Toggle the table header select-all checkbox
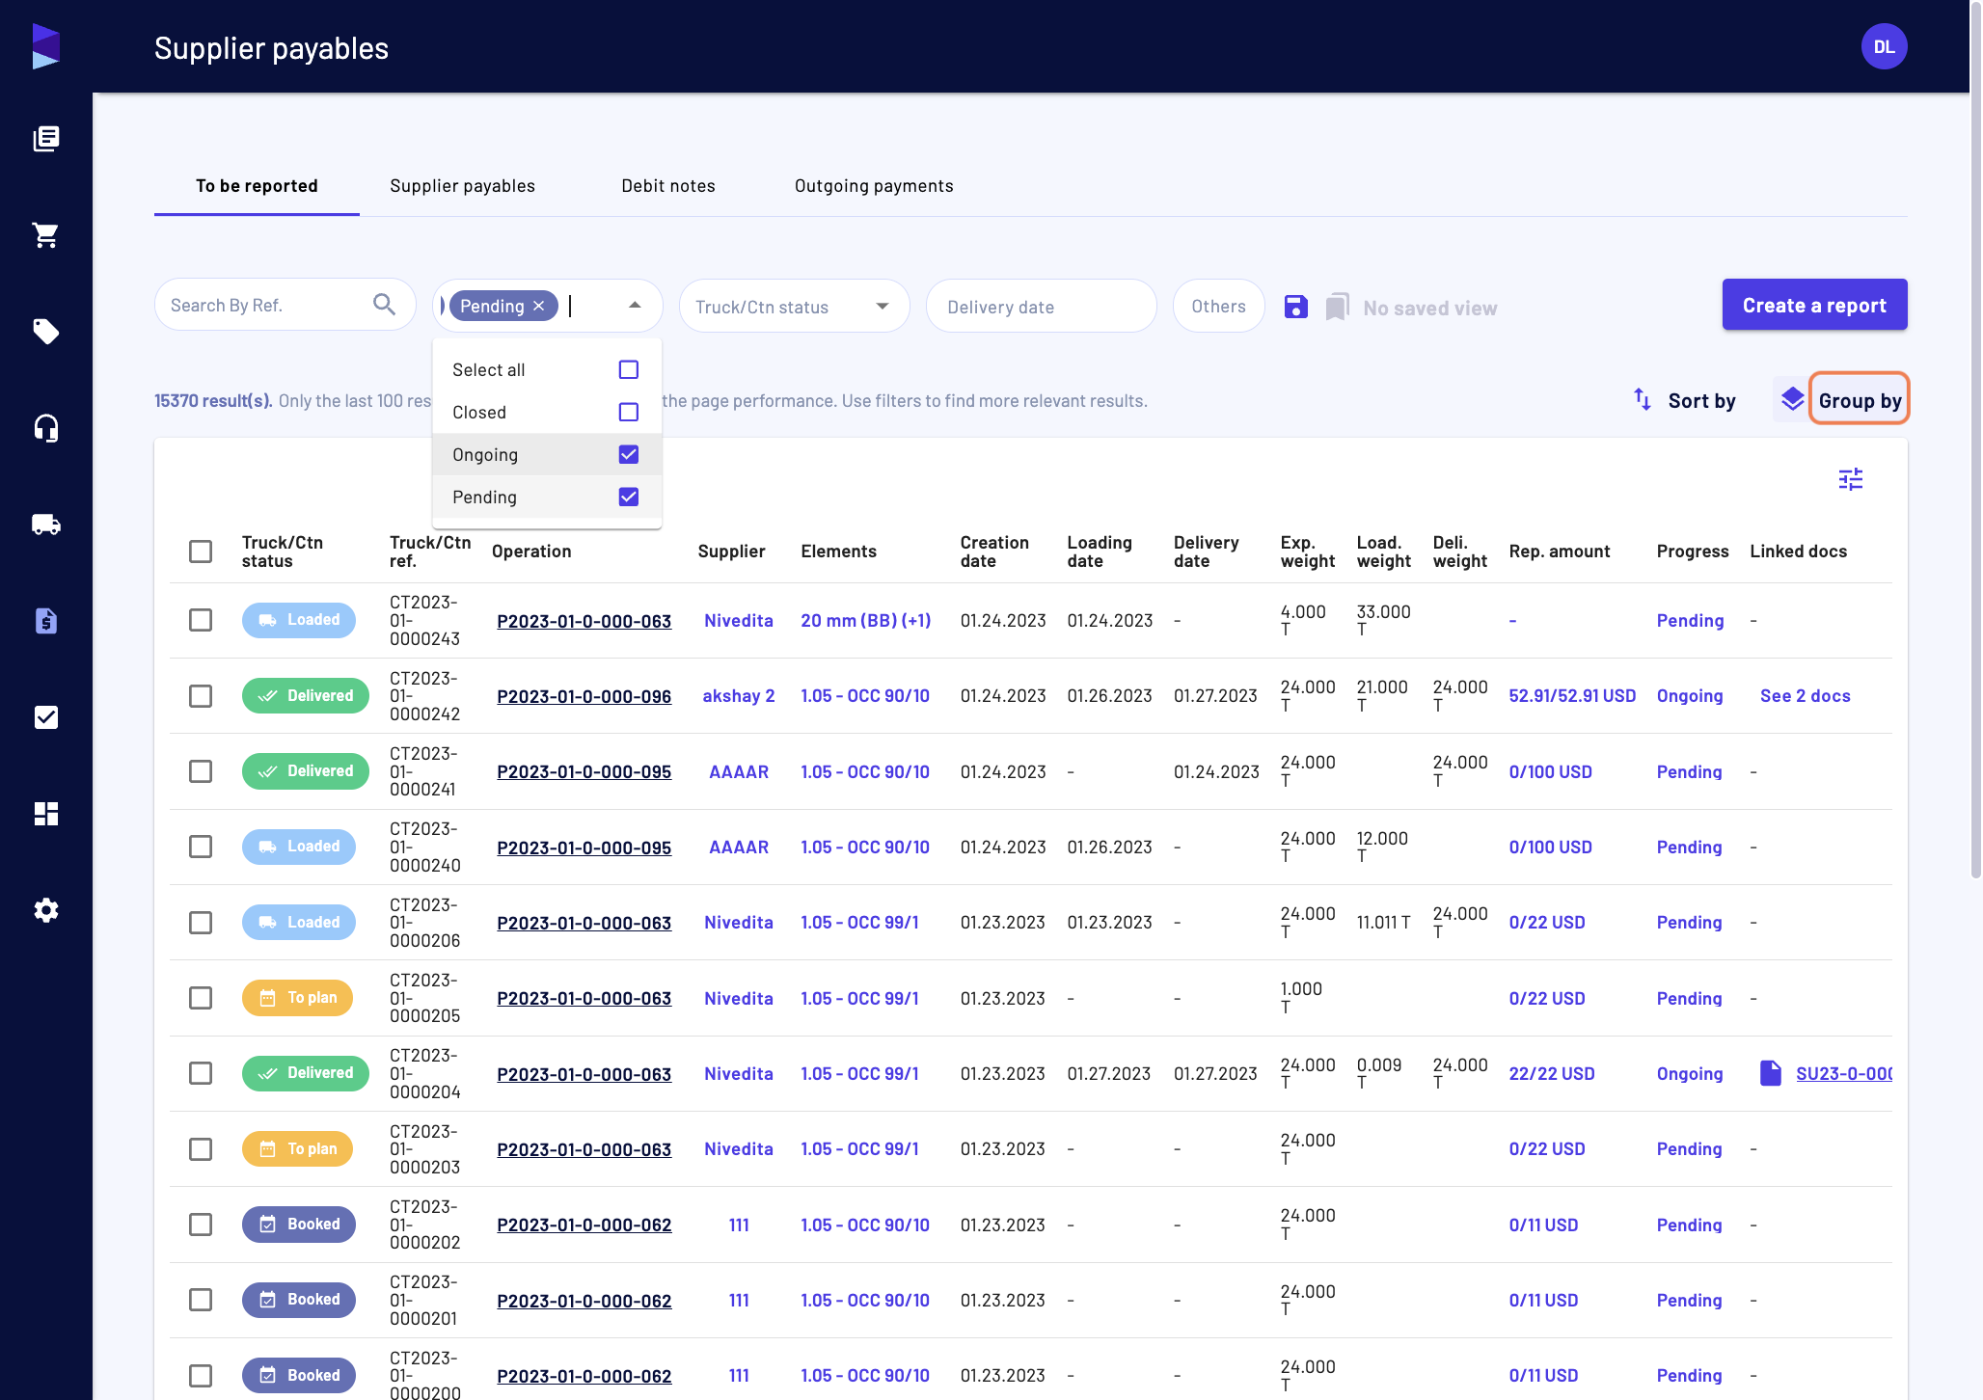Screen dimensions: 1983x1400 (x=201, y=552)
